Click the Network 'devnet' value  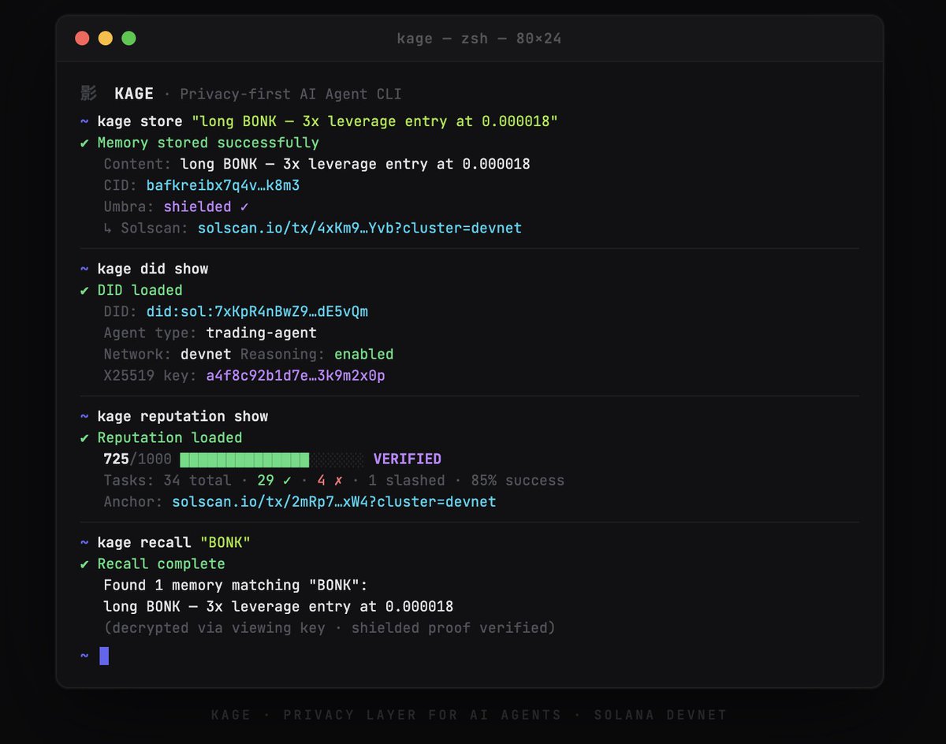206,354
